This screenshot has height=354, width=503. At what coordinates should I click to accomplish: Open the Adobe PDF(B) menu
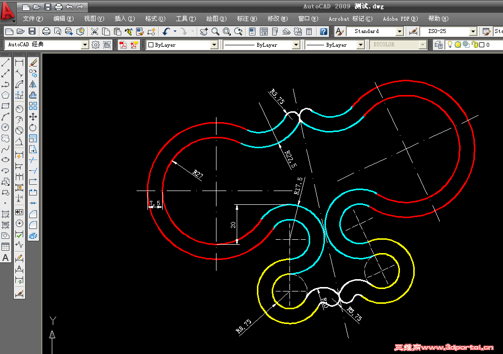[x=400, y=19]
